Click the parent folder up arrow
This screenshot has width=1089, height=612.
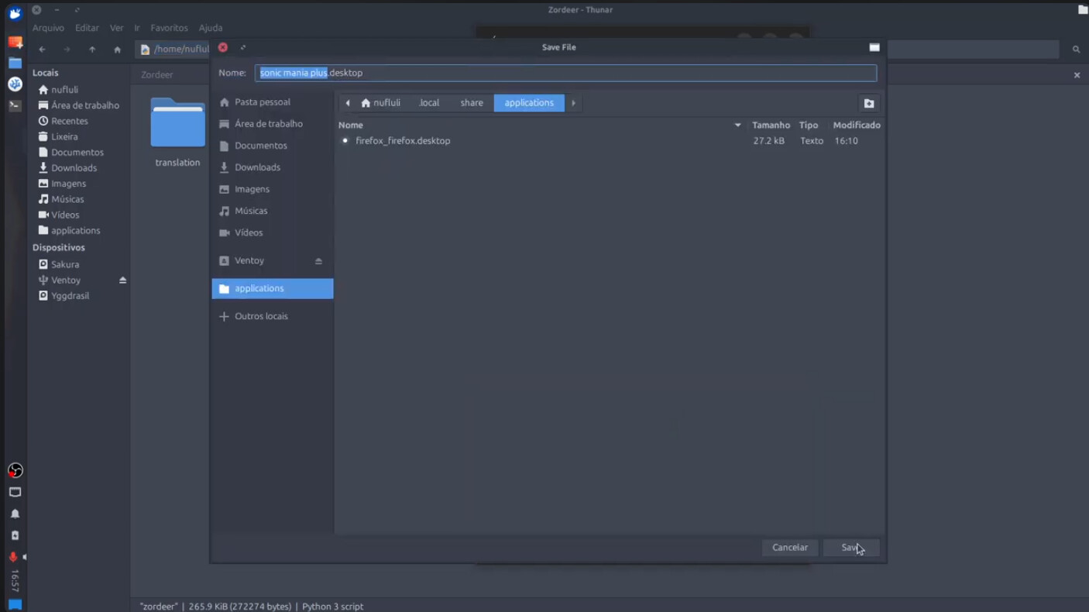point(92,50)
